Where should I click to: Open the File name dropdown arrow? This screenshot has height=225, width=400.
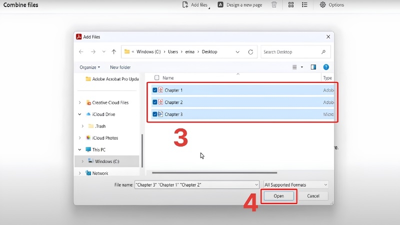point(256,184)
